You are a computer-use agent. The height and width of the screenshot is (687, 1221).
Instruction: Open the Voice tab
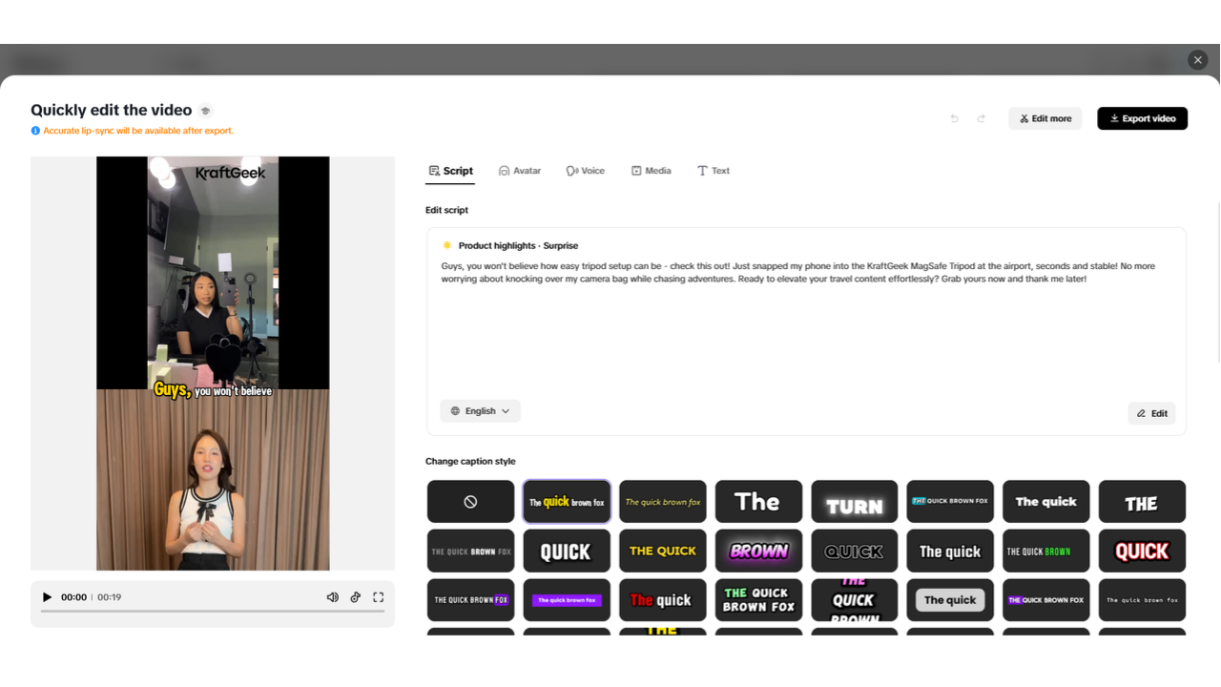tap(585, 170)
